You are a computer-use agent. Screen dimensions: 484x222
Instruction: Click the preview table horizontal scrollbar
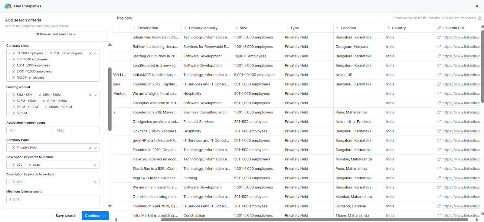315,220
